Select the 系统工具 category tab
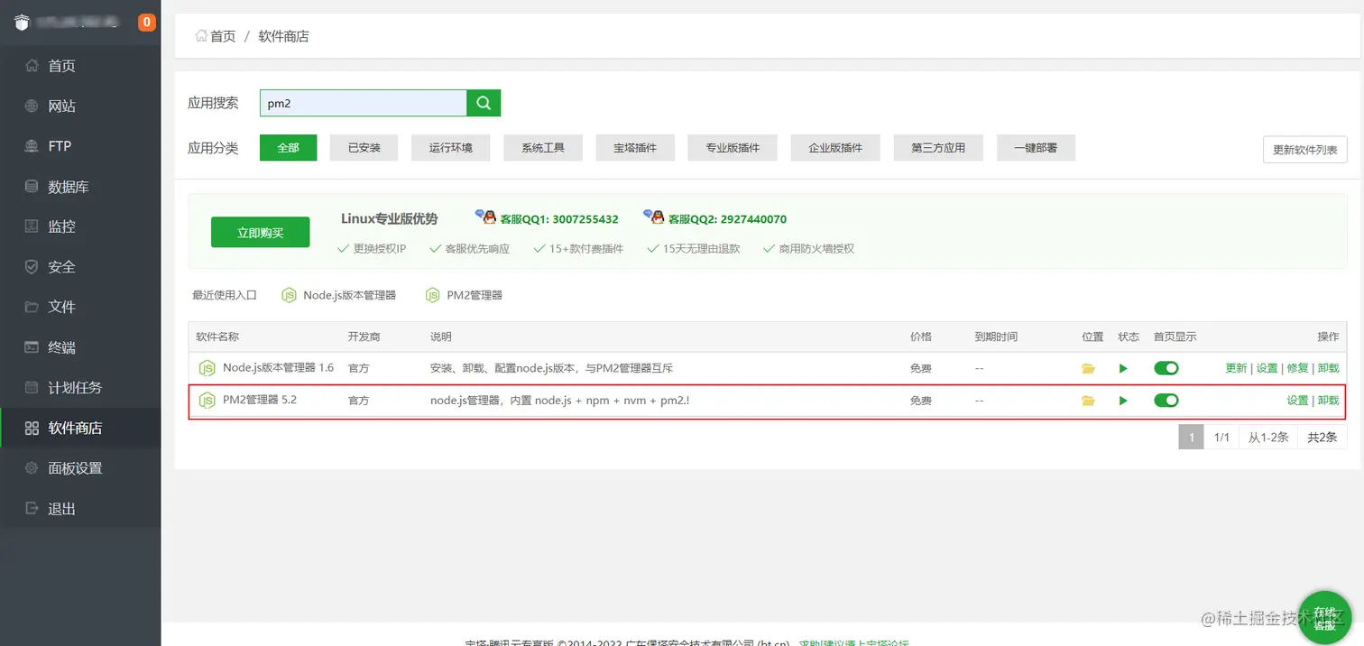The image size is (1364, 646). point(543,148)
